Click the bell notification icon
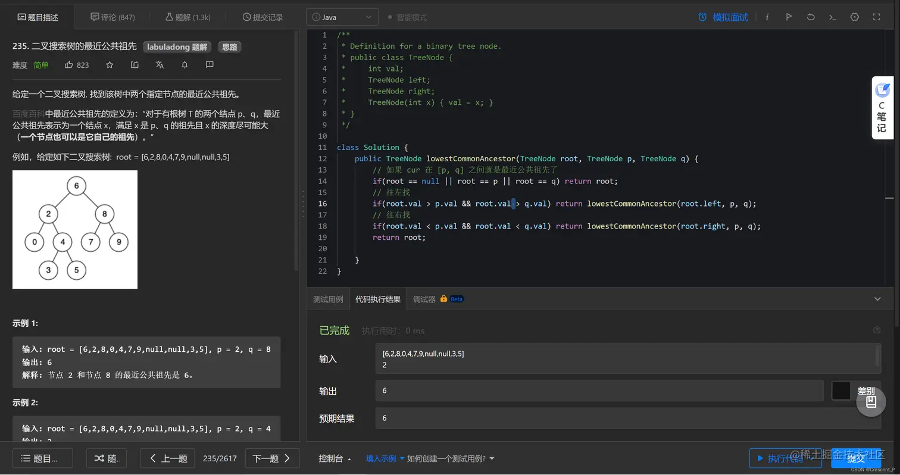 click(x=185, y=64)
